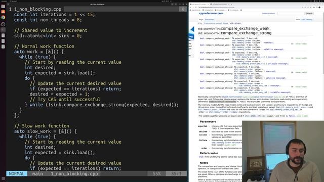
Task: Click the C++ breadcrumb link
Action: coord(200,23)
